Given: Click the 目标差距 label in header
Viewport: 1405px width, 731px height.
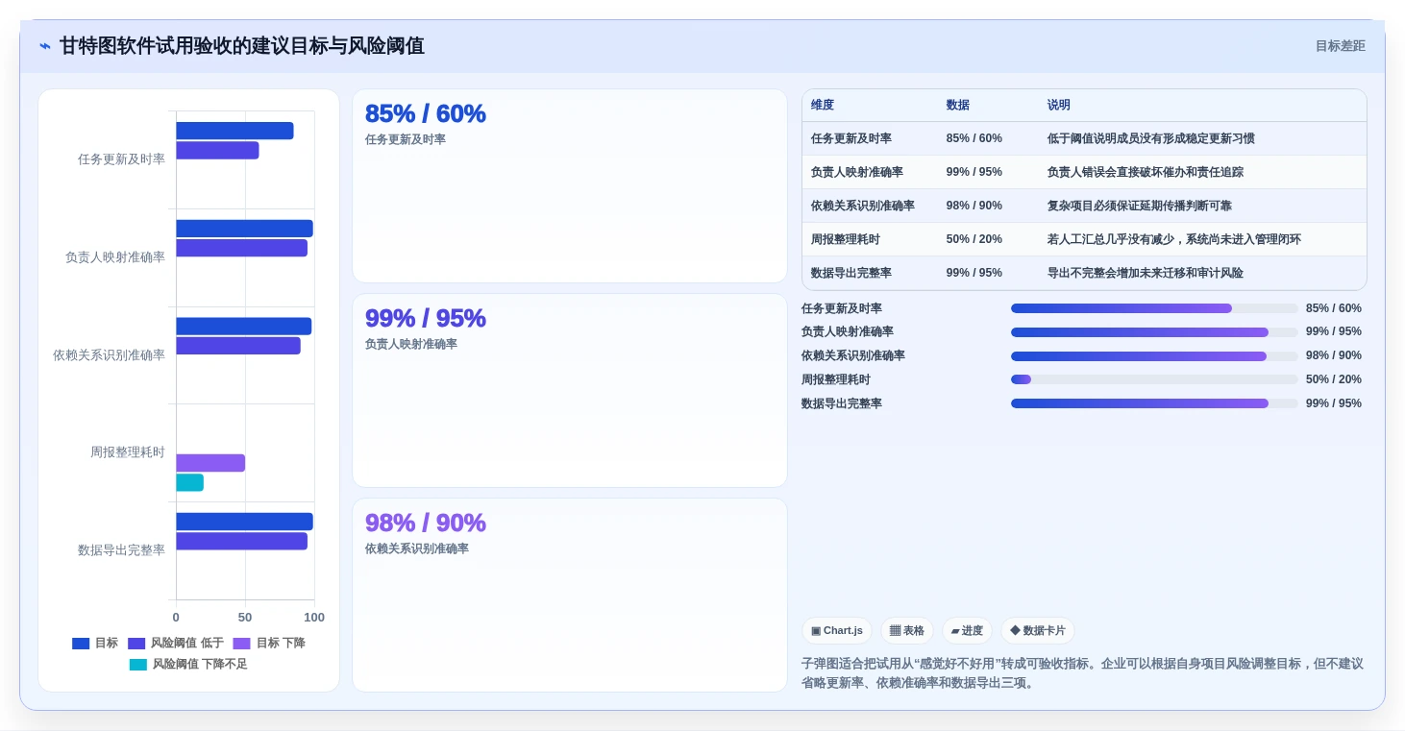Looking at the screenshot, I should pos(1340,46).
